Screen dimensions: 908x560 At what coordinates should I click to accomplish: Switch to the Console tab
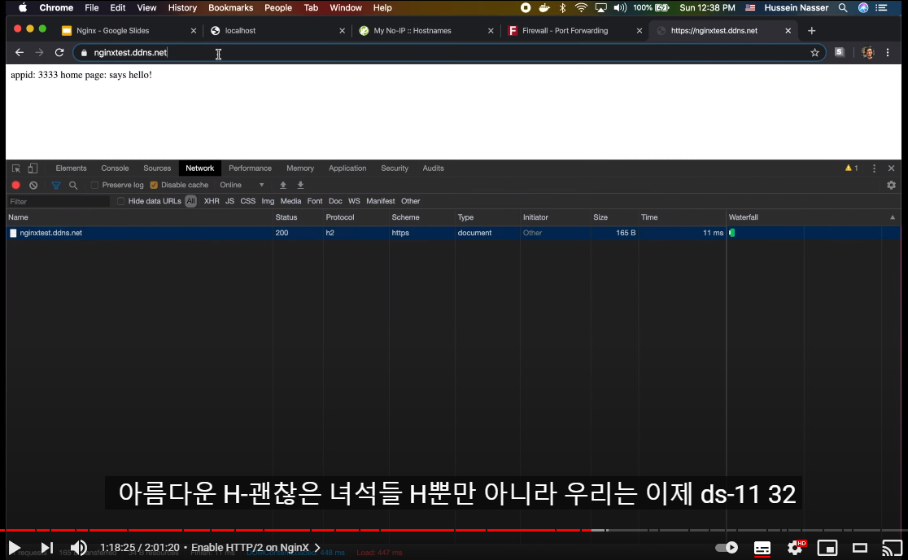116,168
